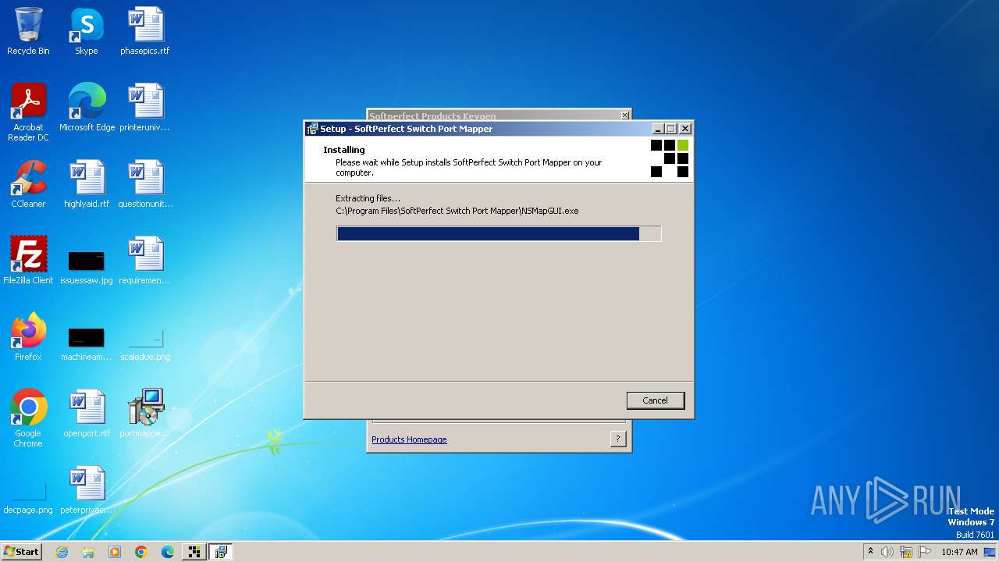Select highlyaid.rtf file
Screen dimensions: 999x562
87,184
